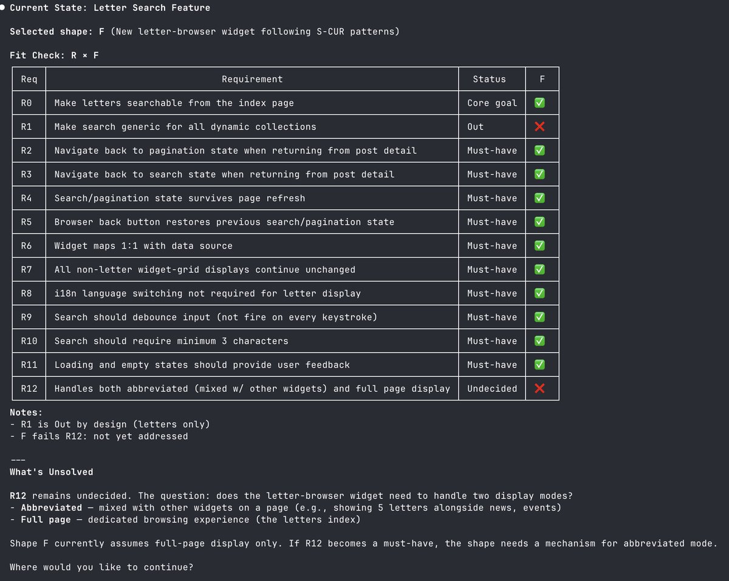Click the 'Req' column header

pos(29,79)
